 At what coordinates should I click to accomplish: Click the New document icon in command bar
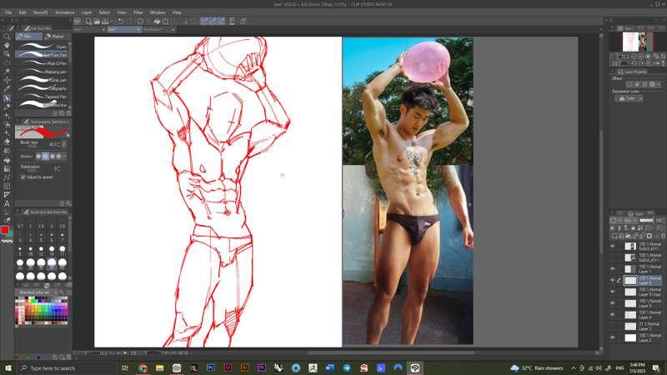pos(88,22)
